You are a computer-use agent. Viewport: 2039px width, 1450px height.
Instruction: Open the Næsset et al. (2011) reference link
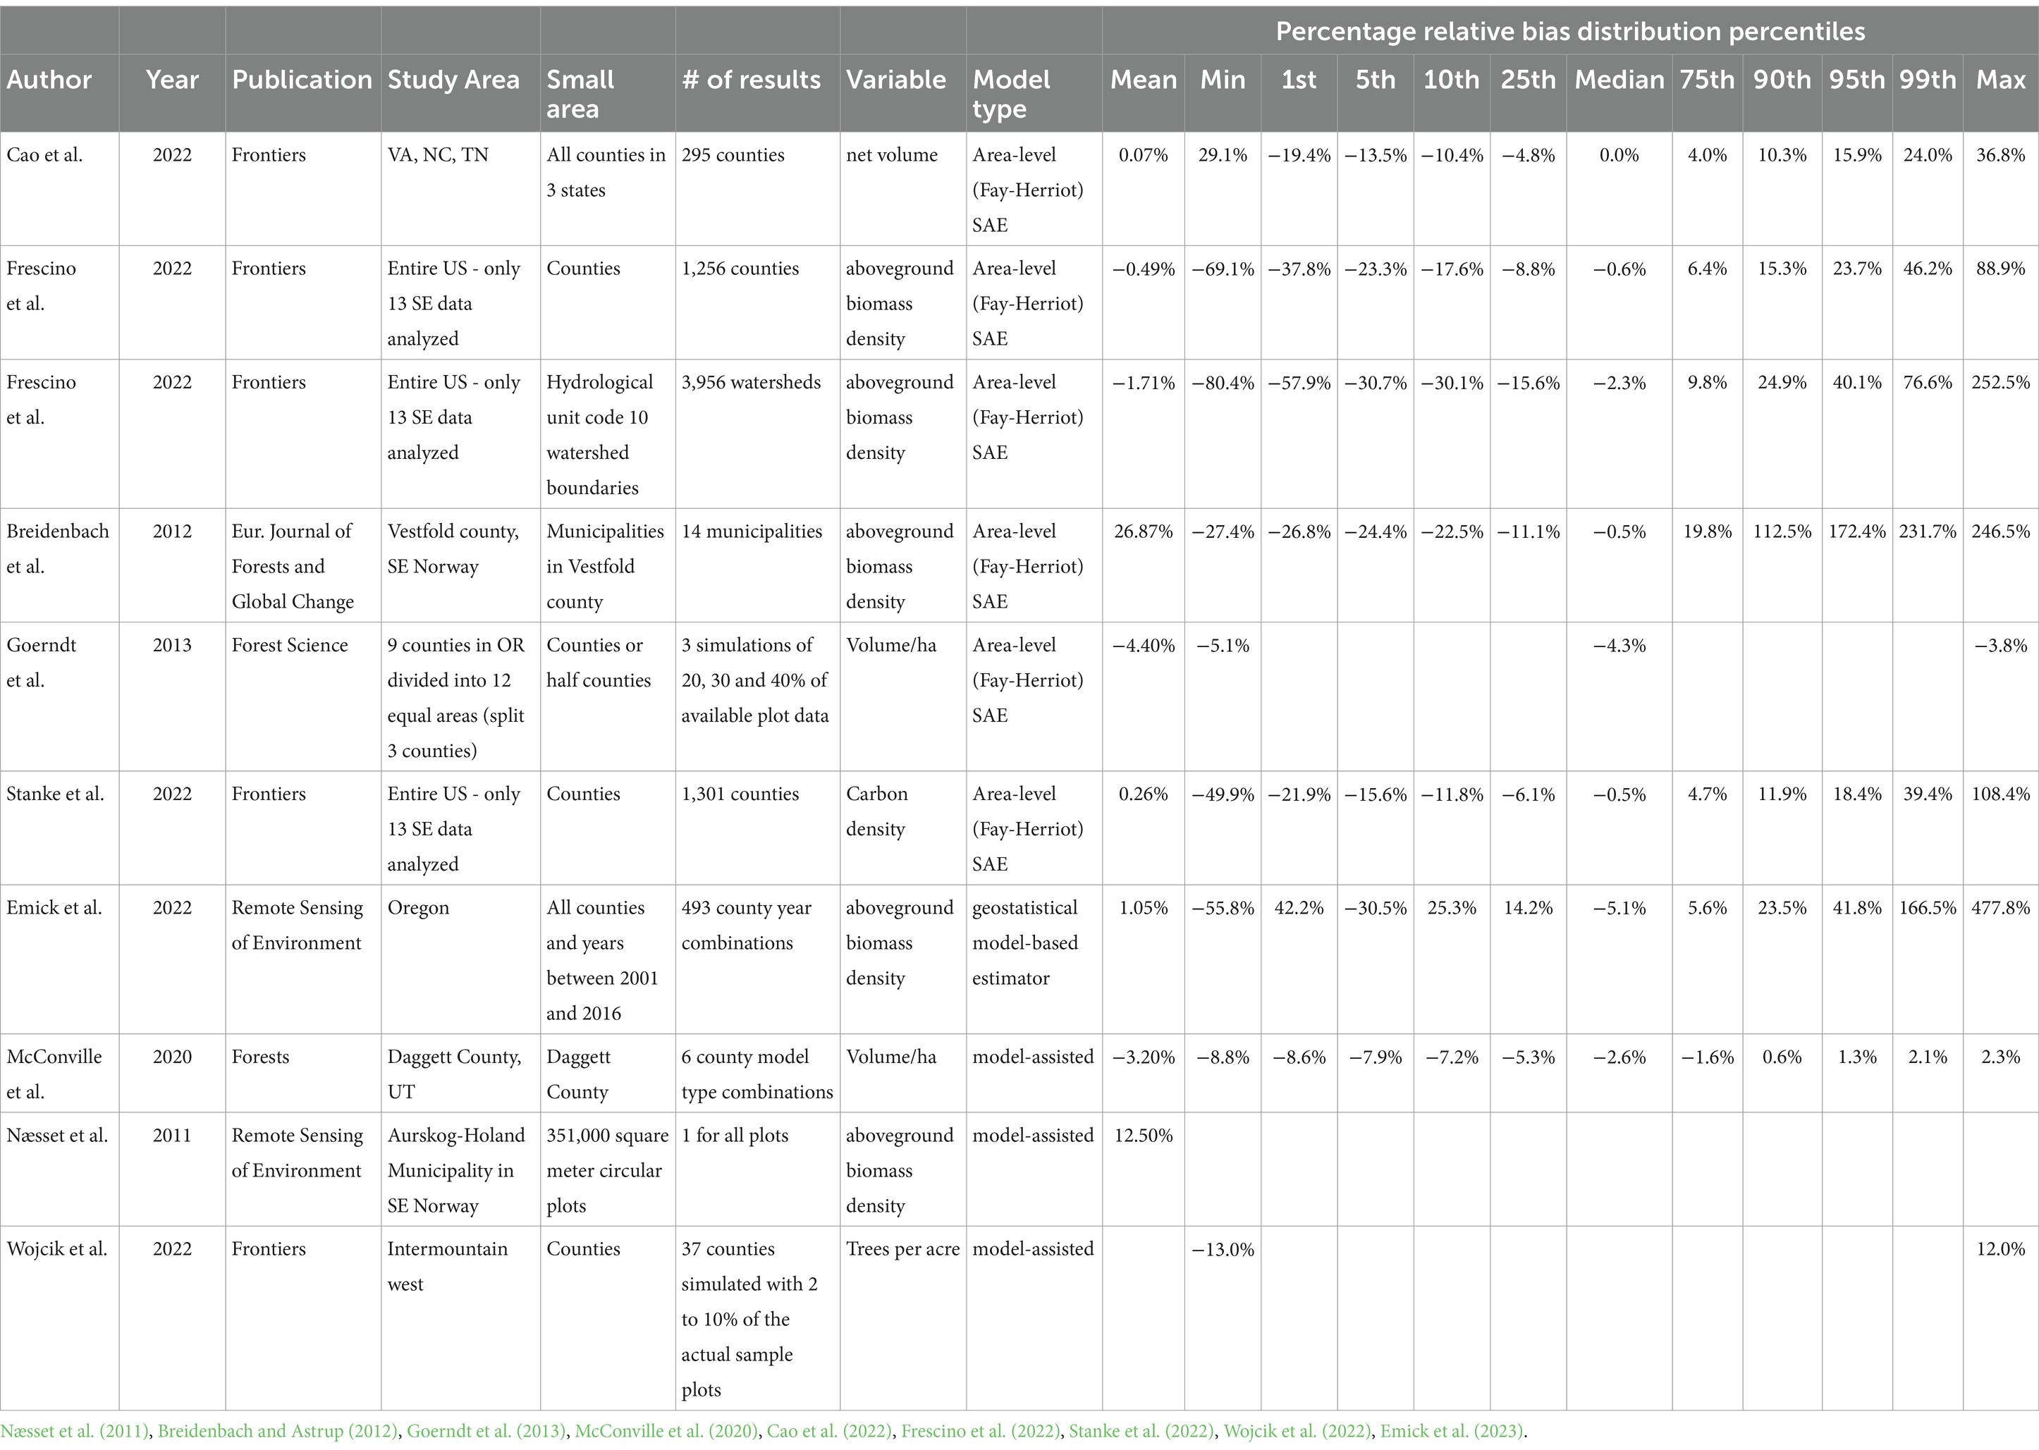click(75, 1431)
